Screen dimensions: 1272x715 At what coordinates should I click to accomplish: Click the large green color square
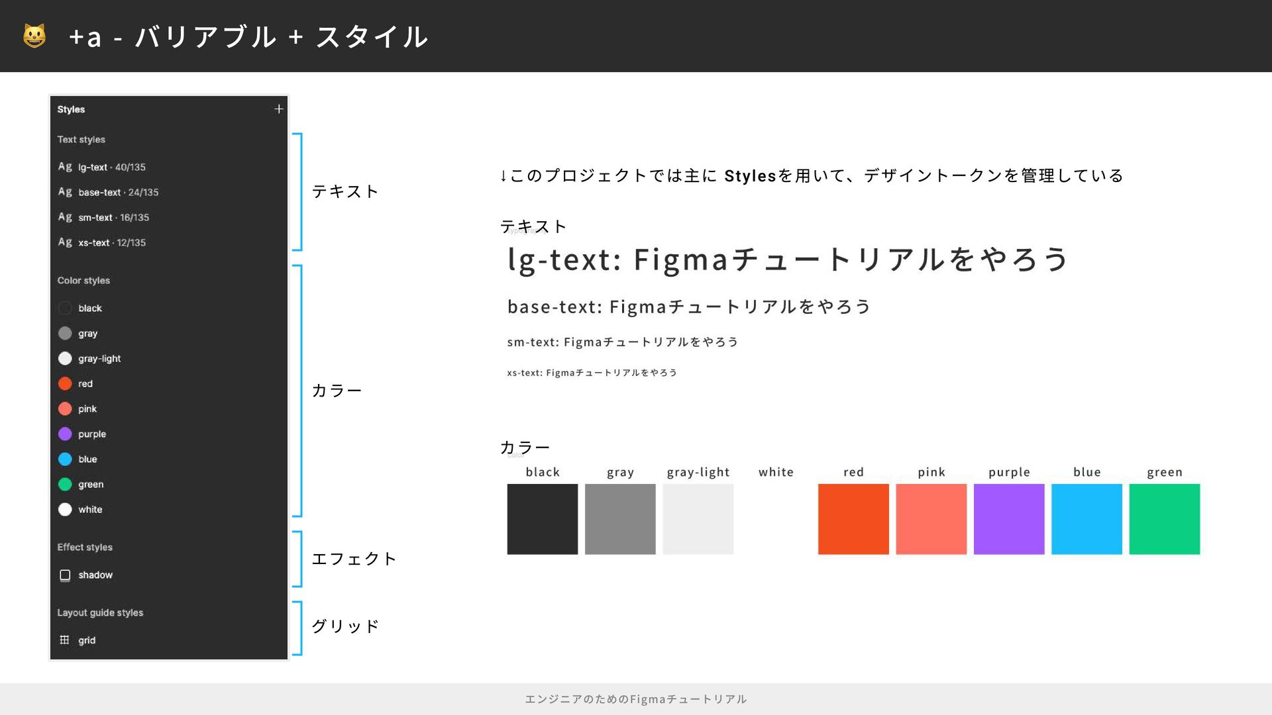click(1165, 519)
